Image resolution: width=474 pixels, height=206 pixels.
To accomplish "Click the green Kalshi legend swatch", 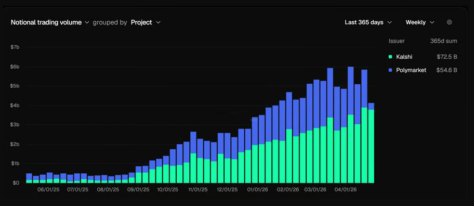I will pos(390,57).
